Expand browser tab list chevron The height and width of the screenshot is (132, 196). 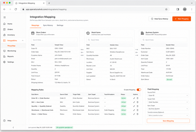pyautogui.click(x=192, y=3)
